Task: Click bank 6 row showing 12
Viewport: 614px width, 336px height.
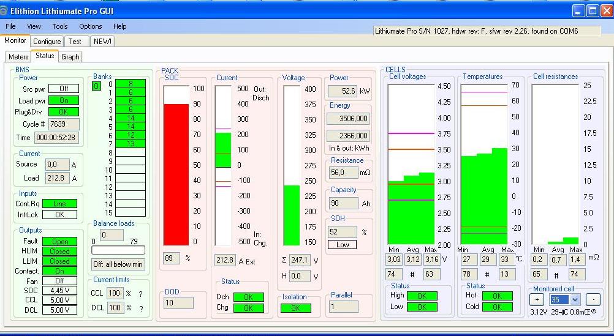Action: 131,135
